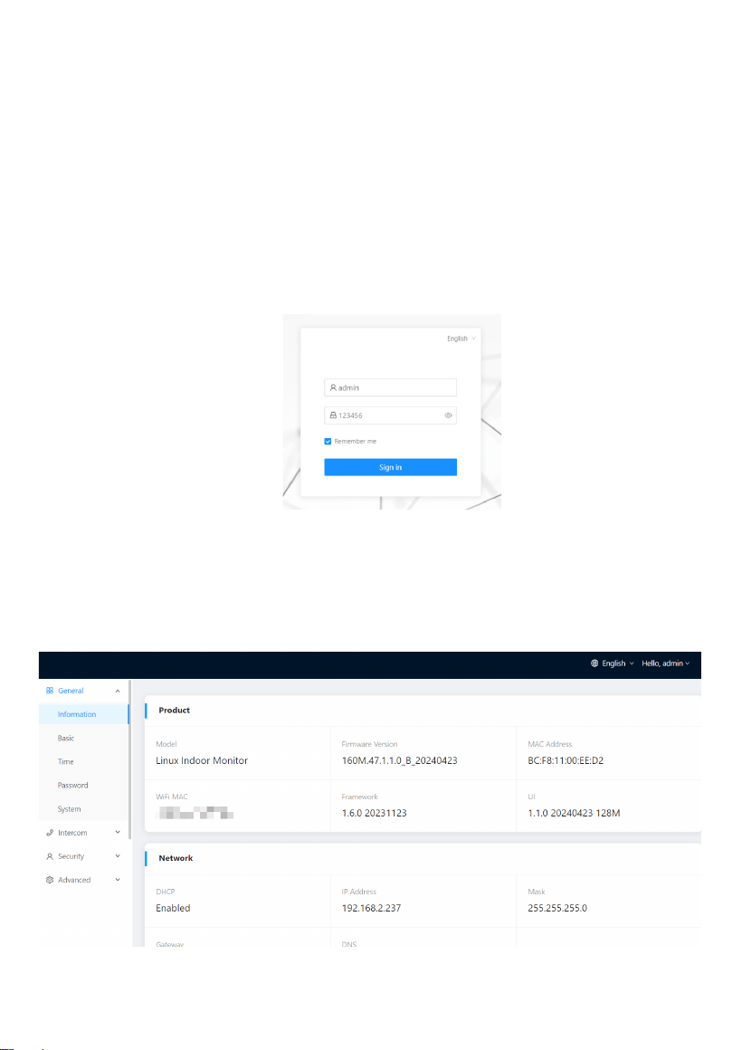Click the Advanced menu label

click(x=74, y=880)
